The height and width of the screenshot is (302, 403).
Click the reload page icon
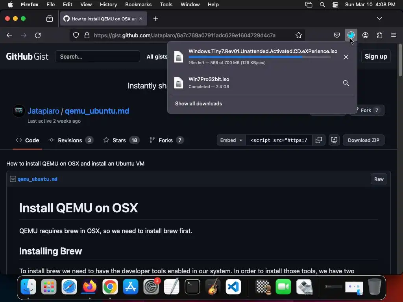click(x=38, y=35)
